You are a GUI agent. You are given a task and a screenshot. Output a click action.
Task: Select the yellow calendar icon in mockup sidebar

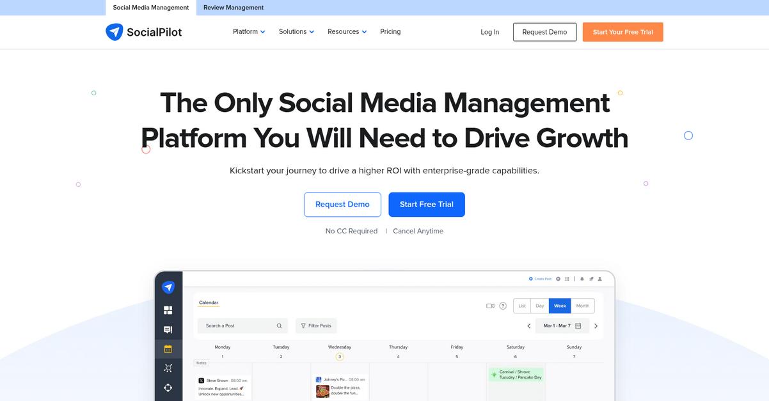coord(168,349)
